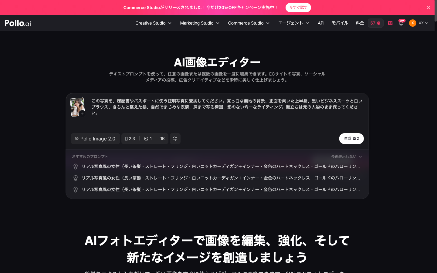Open the advanced settings sliders icon

pyautogui.click(x=175, y=139)
